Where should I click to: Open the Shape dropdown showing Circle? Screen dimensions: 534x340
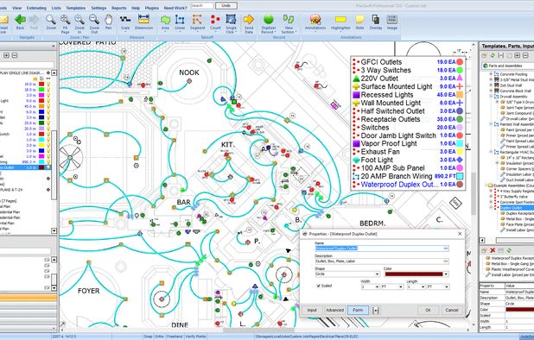click(347, 274)
